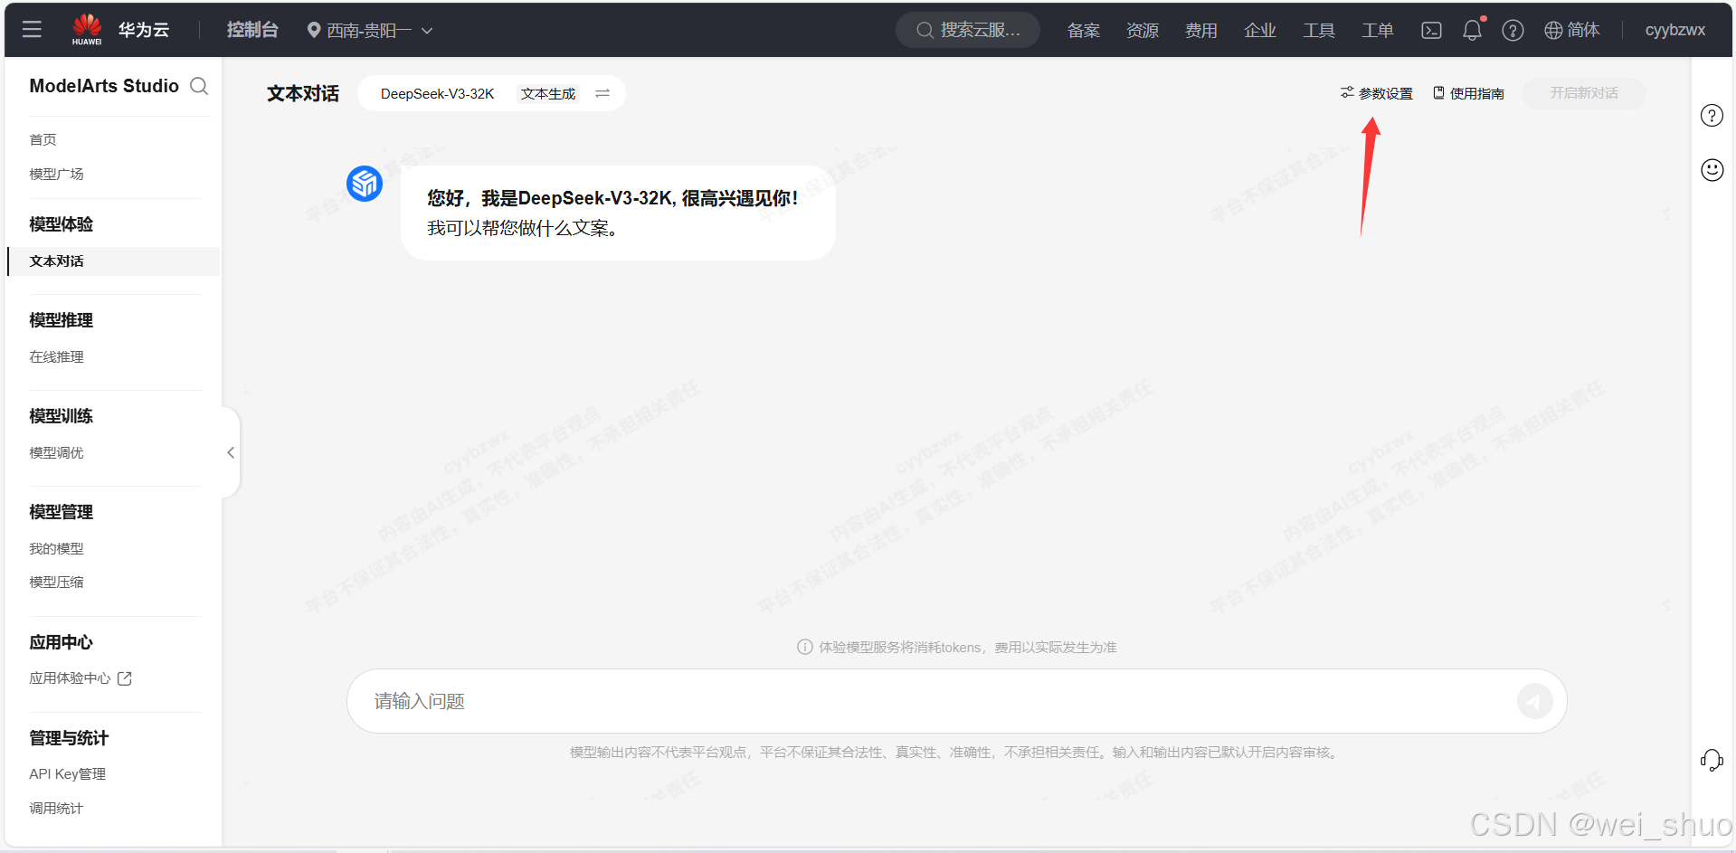Click the DeepSeek assistant avatar icon
Viewport: 1736px width, 853px height.
point(365,184)
